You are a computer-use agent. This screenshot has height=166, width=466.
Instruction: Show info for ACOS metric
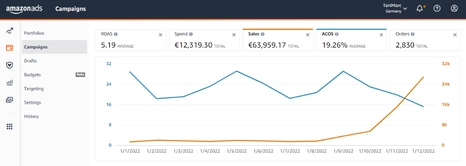pos(336,34)
